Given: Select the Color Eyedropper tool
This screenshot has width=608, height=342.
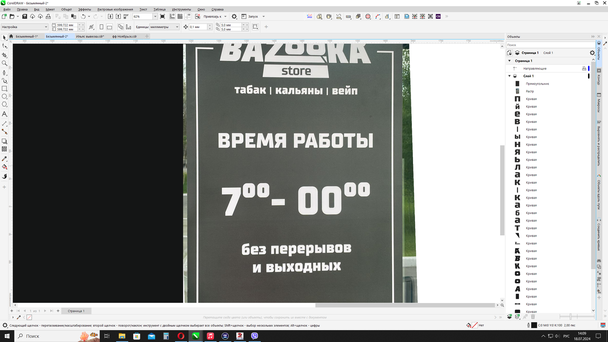Looking at the screenshot, I should [4, 159].
